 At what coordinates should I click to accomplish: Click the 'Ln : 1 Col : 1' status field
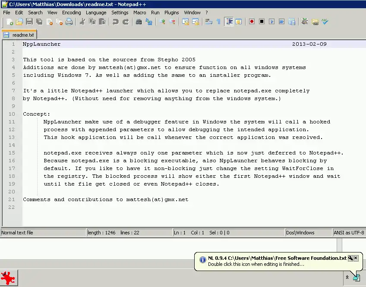click(x=229, y=233)
